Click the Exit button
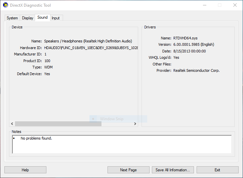The width and height of the screenshot is (243, 178). 217,170
